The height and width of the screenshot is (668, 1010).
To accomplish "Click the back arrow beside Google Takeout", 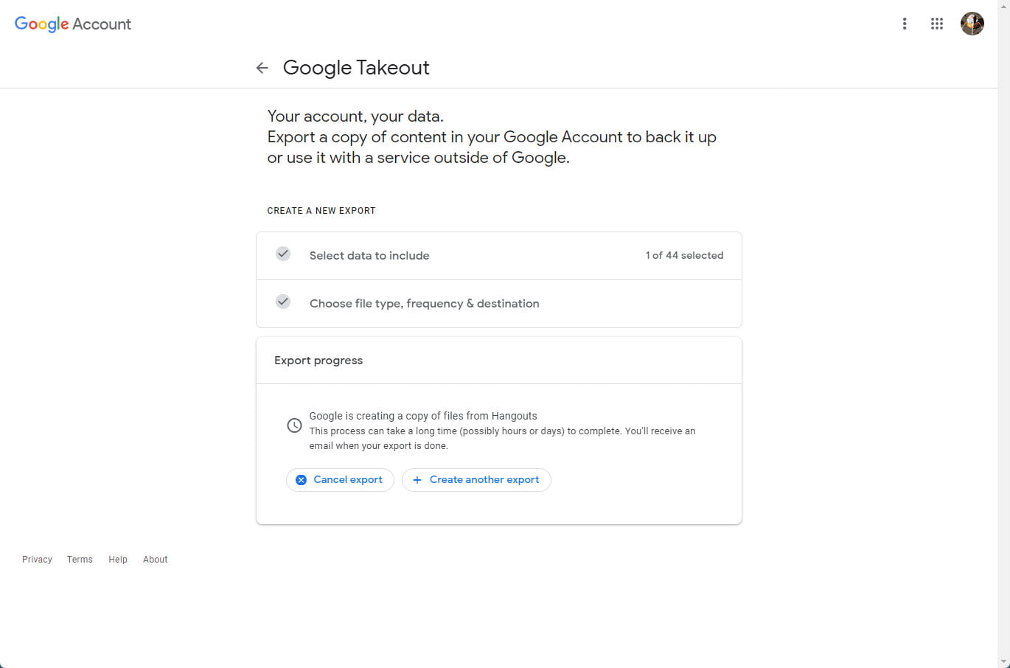I will click(x=262, y=68).
